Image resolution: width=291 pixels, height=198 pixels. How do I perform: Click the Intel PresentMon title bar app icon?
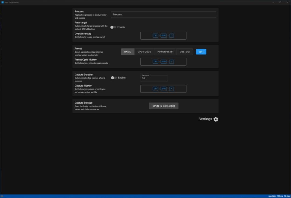click(2, 2)
